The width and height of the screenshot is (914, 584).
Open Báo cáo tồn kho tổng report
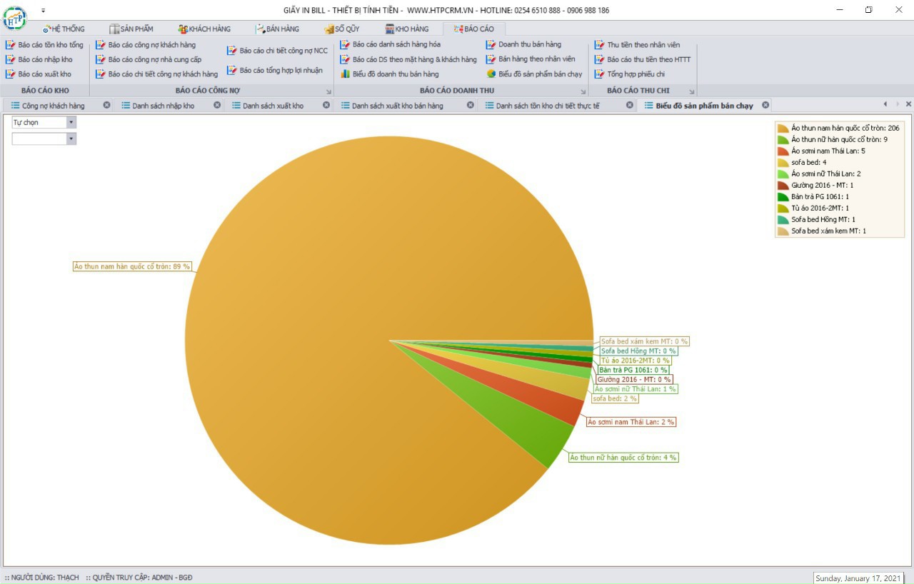pyautogui.click(x=44, y=45)
